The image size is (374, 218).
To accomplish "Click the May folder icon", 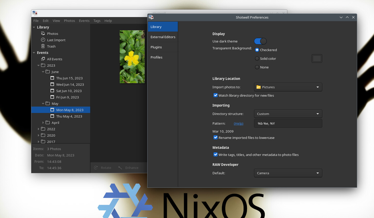I will click(48, 103).
